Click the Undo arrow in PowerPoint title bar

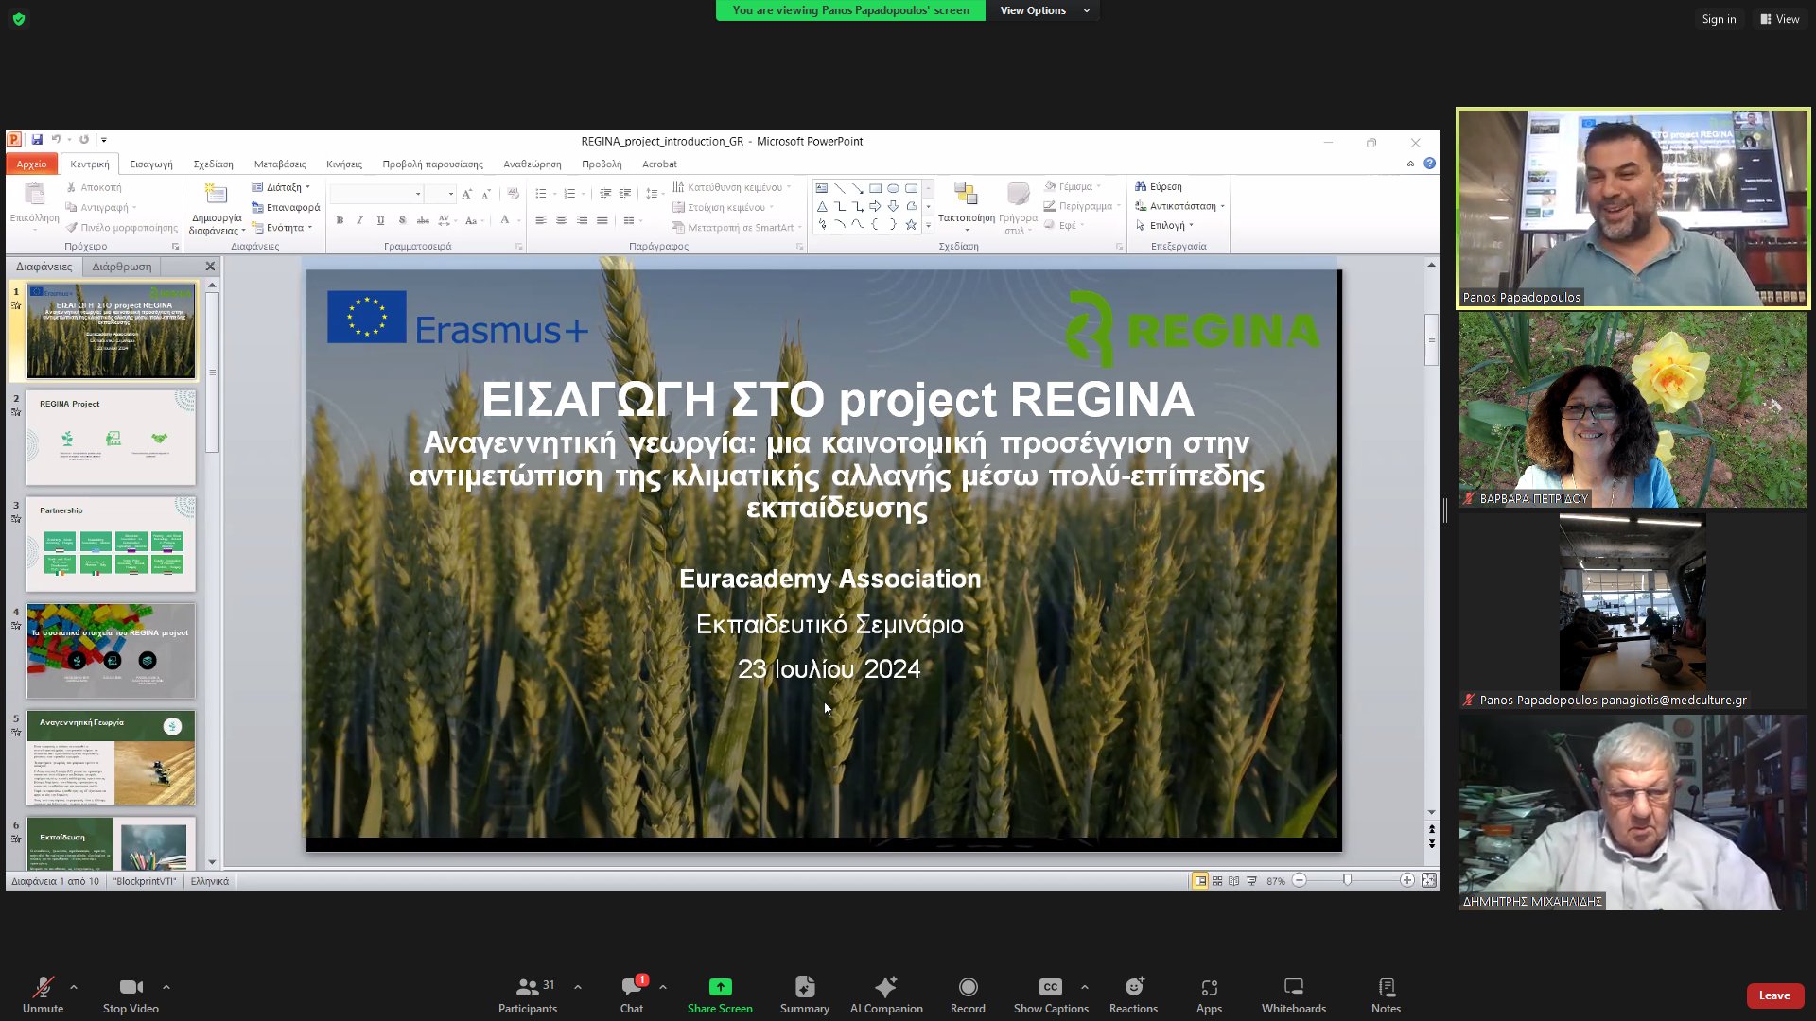[x=56, y=140]
